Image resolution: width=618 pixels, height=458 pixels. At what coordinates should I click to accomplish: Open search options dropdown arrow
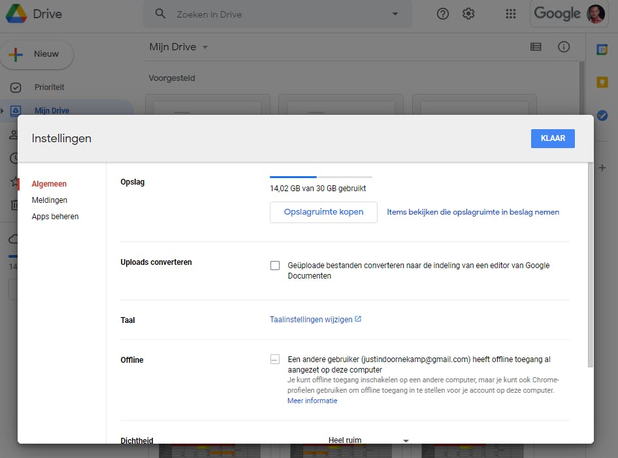395,14
